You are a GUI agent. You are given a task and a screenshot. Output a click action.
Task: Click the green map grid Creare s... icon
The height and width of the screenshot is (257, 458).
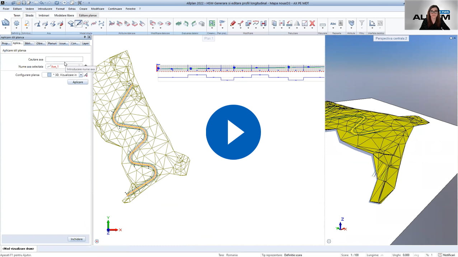click(x=212, y=23)
